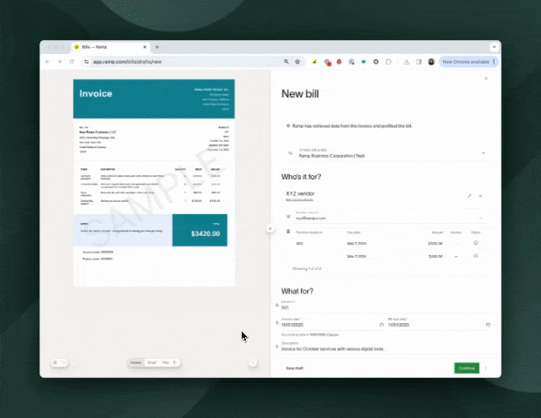Open the Chrome profile avatar

tap(431, 62)
